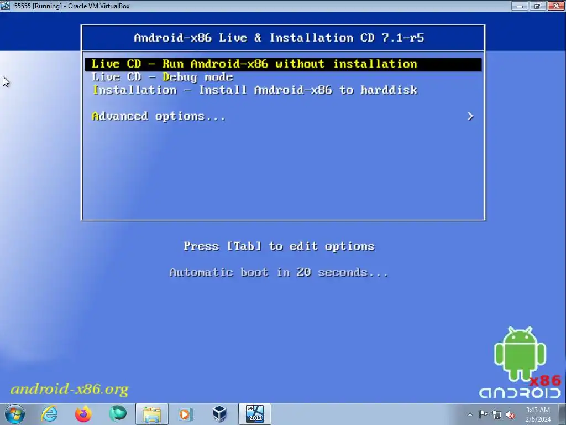
Task: Click the 'Press [Tab] to edit options' text
Action: 279,246
